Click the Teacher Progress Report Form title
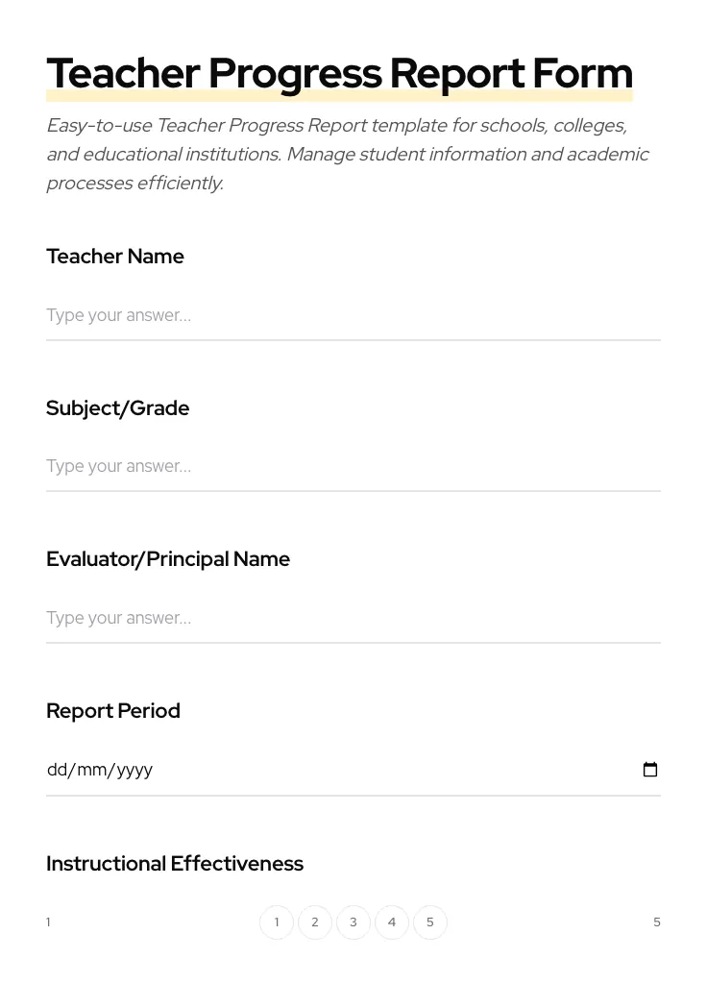Image resolution: width=707 pixels, height=984 pixels. [x=339, y=73]
